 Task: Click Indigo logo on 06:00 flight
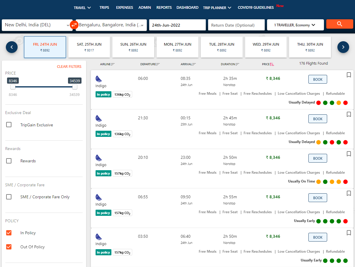pos(99,79)
